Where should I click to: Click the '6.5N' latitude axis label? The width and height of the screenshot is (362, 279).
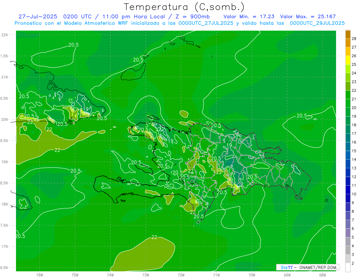[4, 268]
